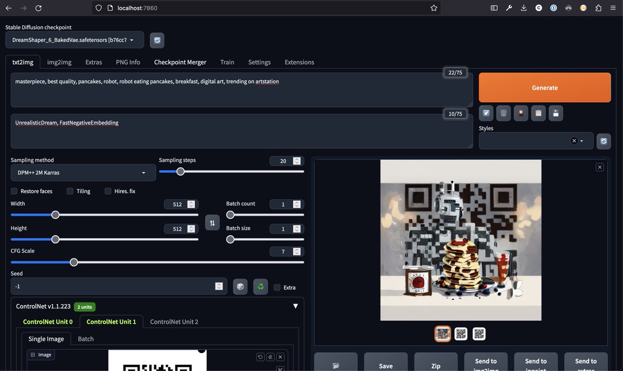Open the Stable Diffusion checkpoint dropdown
Viewport: 623px width, 371px height.
pos(74,40)
